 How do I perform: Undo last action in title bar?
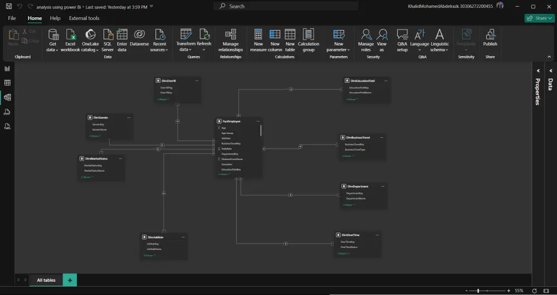coord(19,6)
